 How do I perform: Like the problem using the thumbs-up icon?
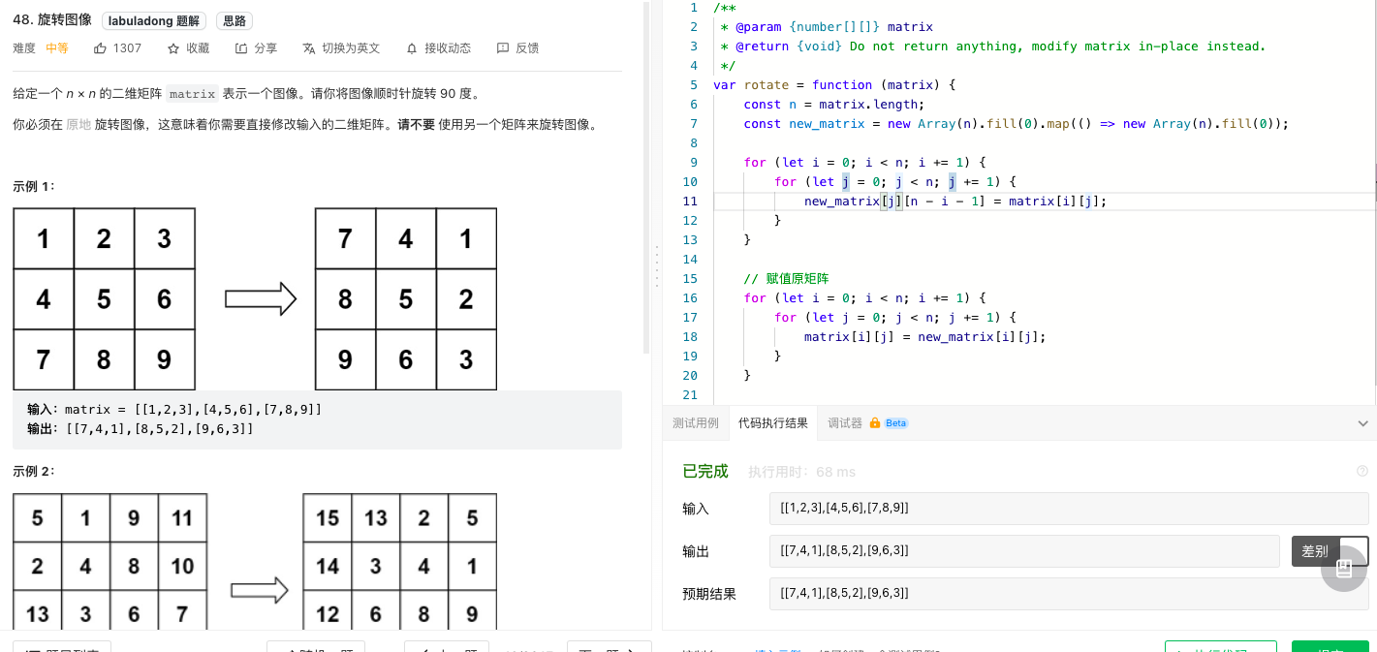pos(101,48)
